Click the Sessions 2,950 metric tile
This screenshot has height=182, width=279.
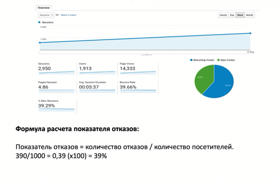tap(56, 68)
